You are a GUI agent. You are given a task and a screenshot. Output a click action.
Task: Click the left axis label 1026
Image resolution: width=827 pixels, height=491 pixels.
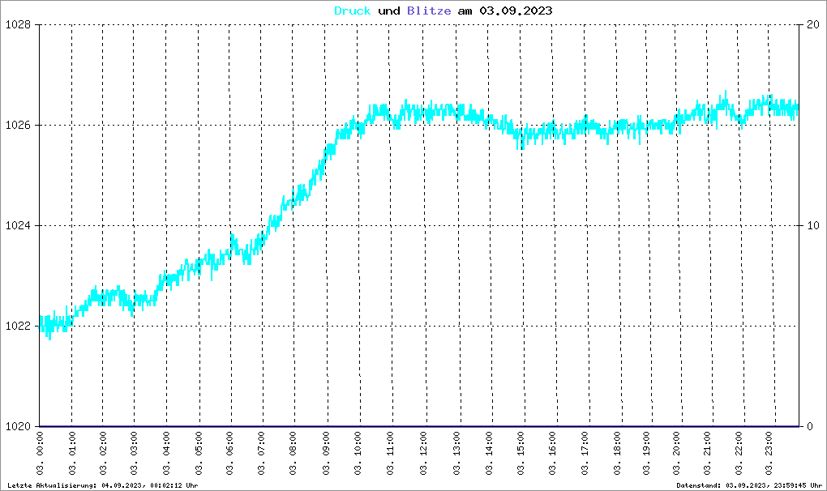pyautogui.click(x=18, y=126)
